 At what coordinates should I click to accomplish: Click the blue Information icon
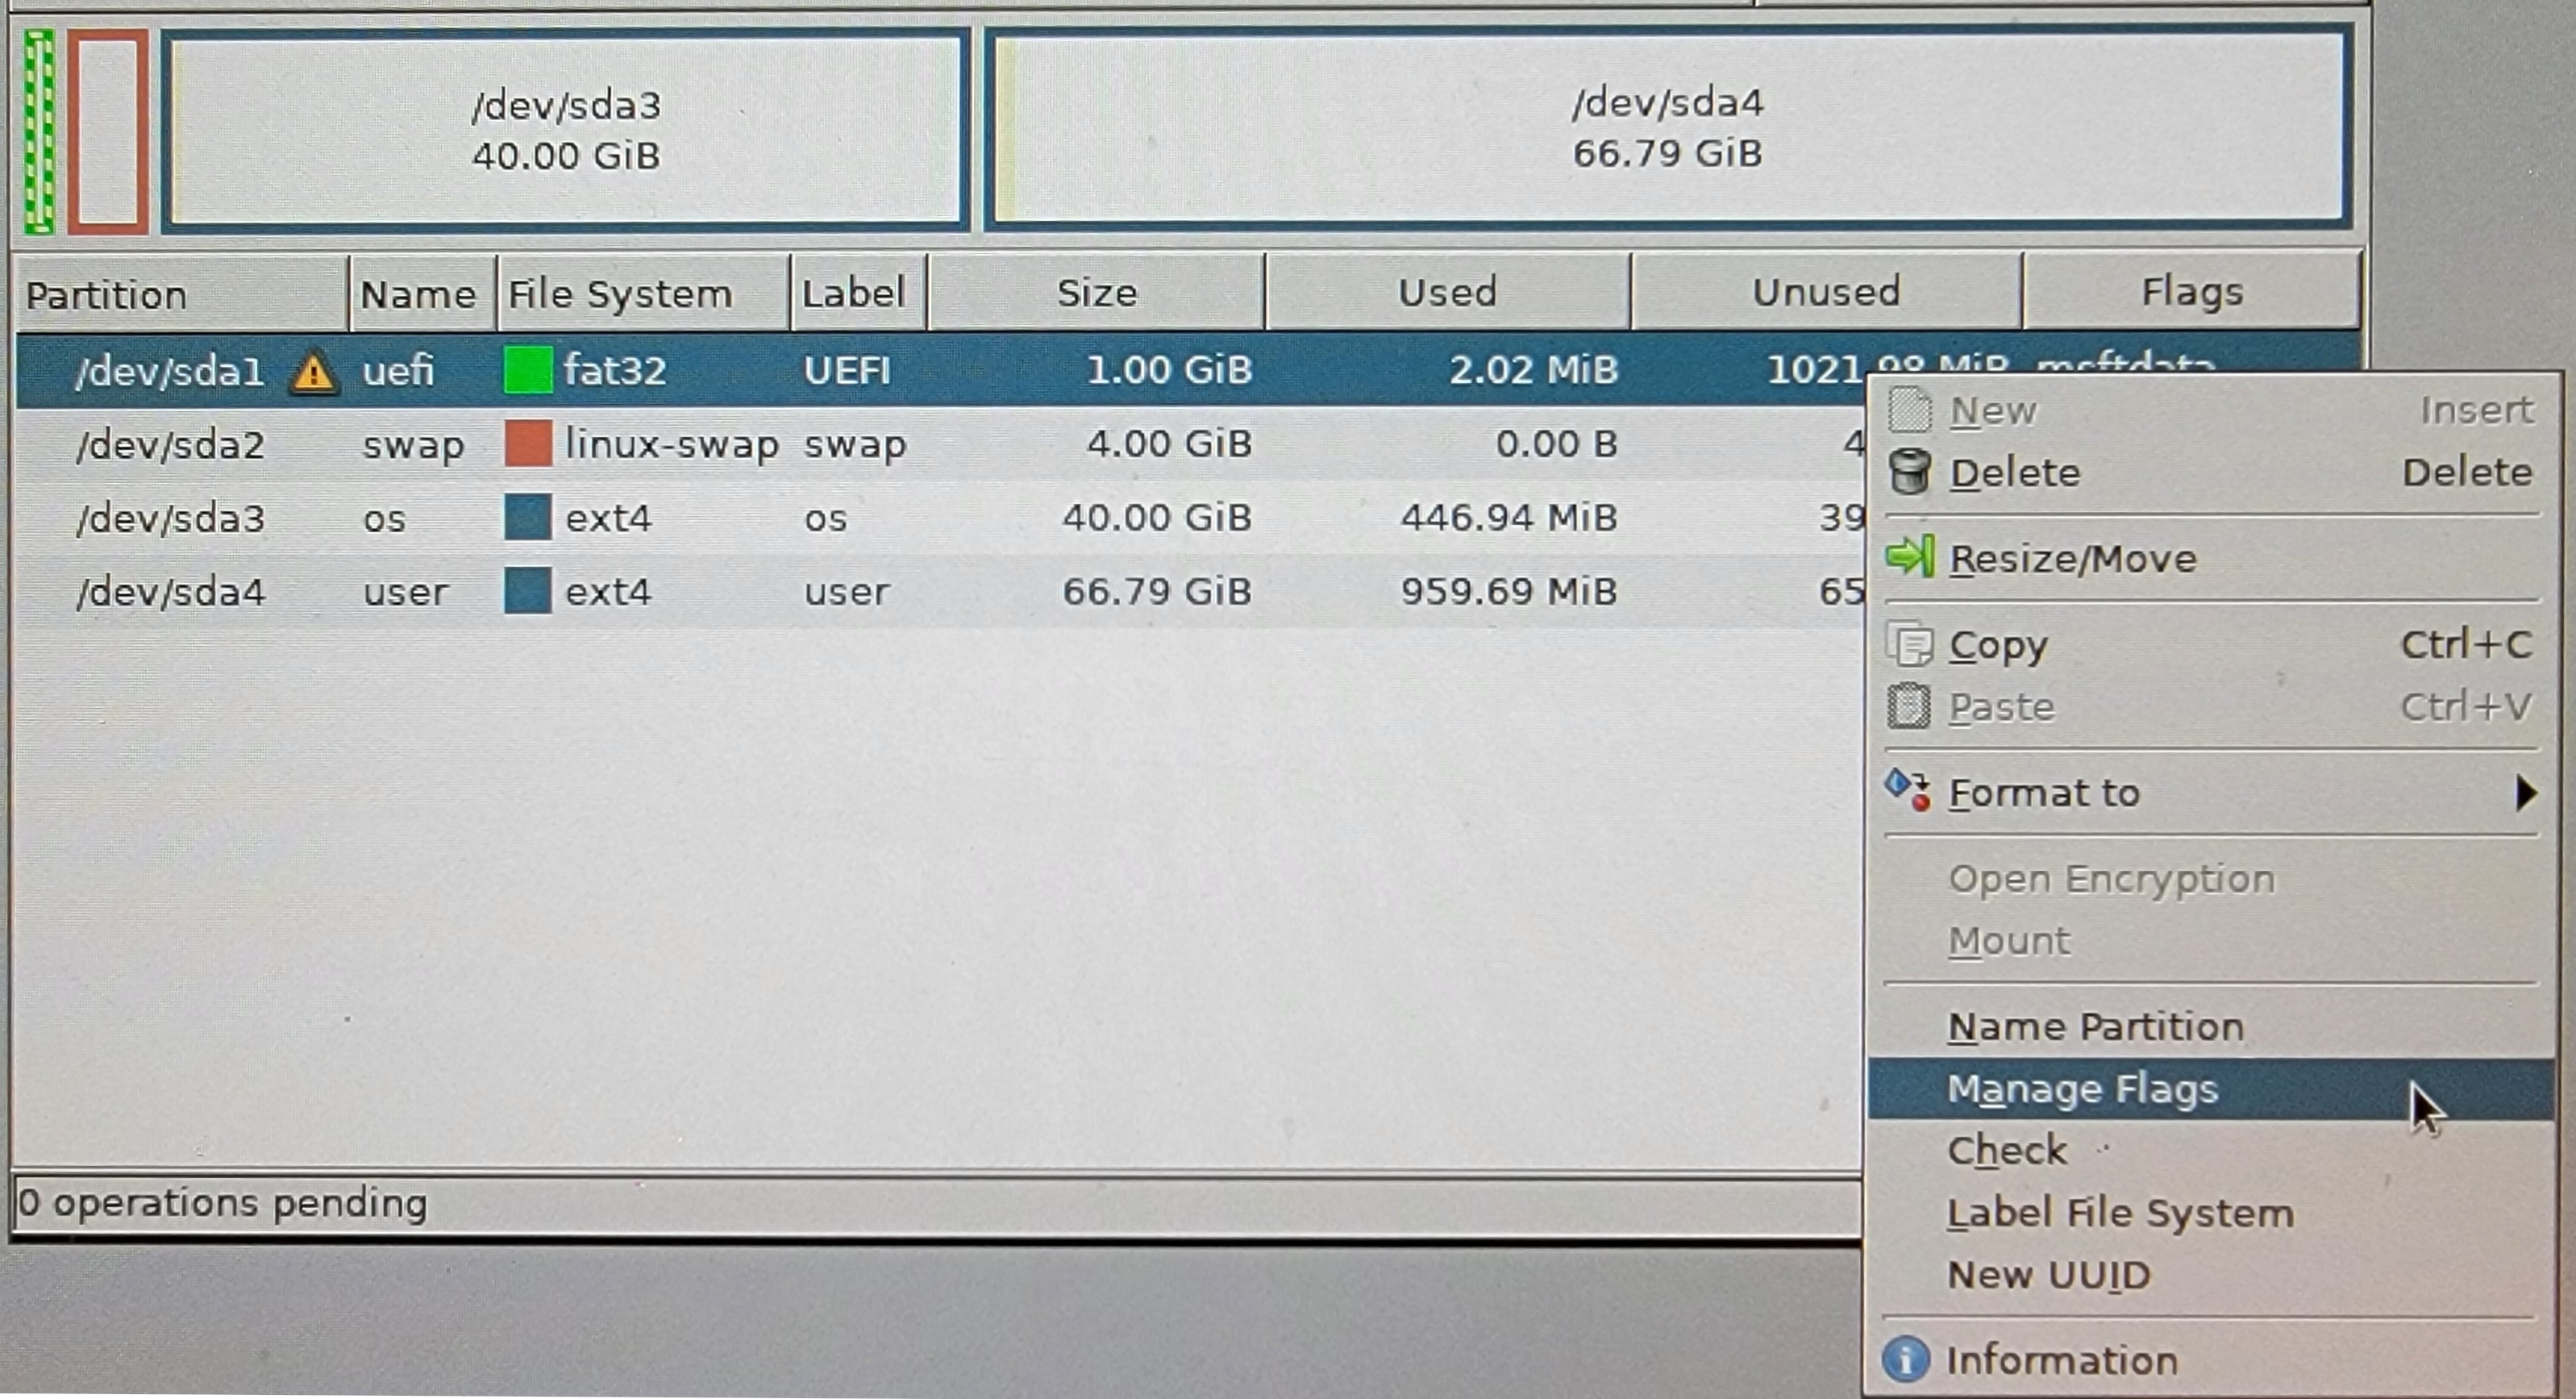(1905, 1359)
